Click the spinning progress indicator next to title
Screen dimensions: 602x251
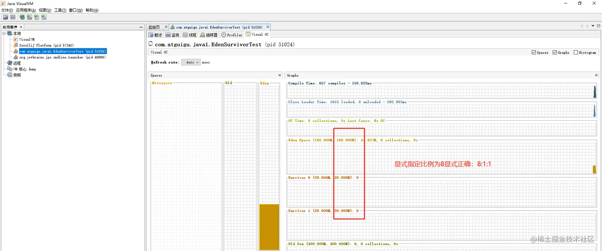point(150,44)
